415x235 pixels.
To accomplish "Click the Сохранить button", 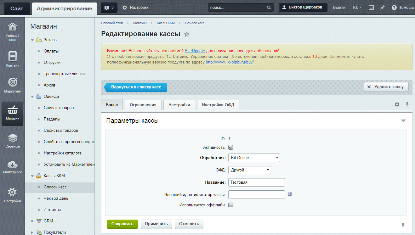I will click(x=122, y=224).
